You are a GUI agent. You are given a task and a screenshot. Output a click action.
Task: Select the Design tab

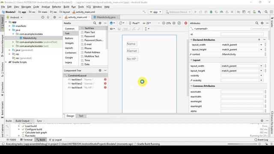70,116
